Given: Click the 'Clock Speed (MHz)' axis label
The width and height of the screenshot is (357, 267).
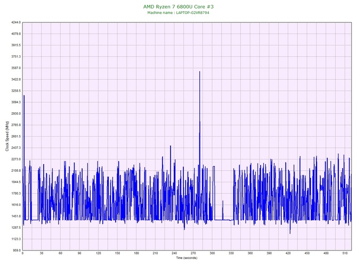Looking at the screenshot, I should click(7, 136).
